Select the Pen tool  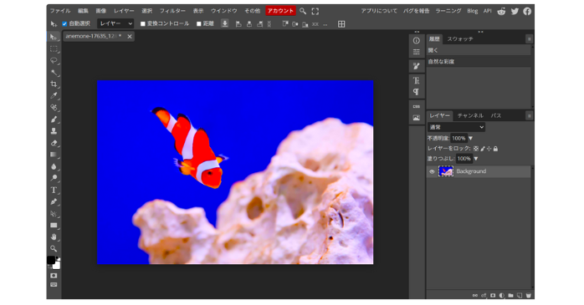pyautogui.click(x=54, y=201)
